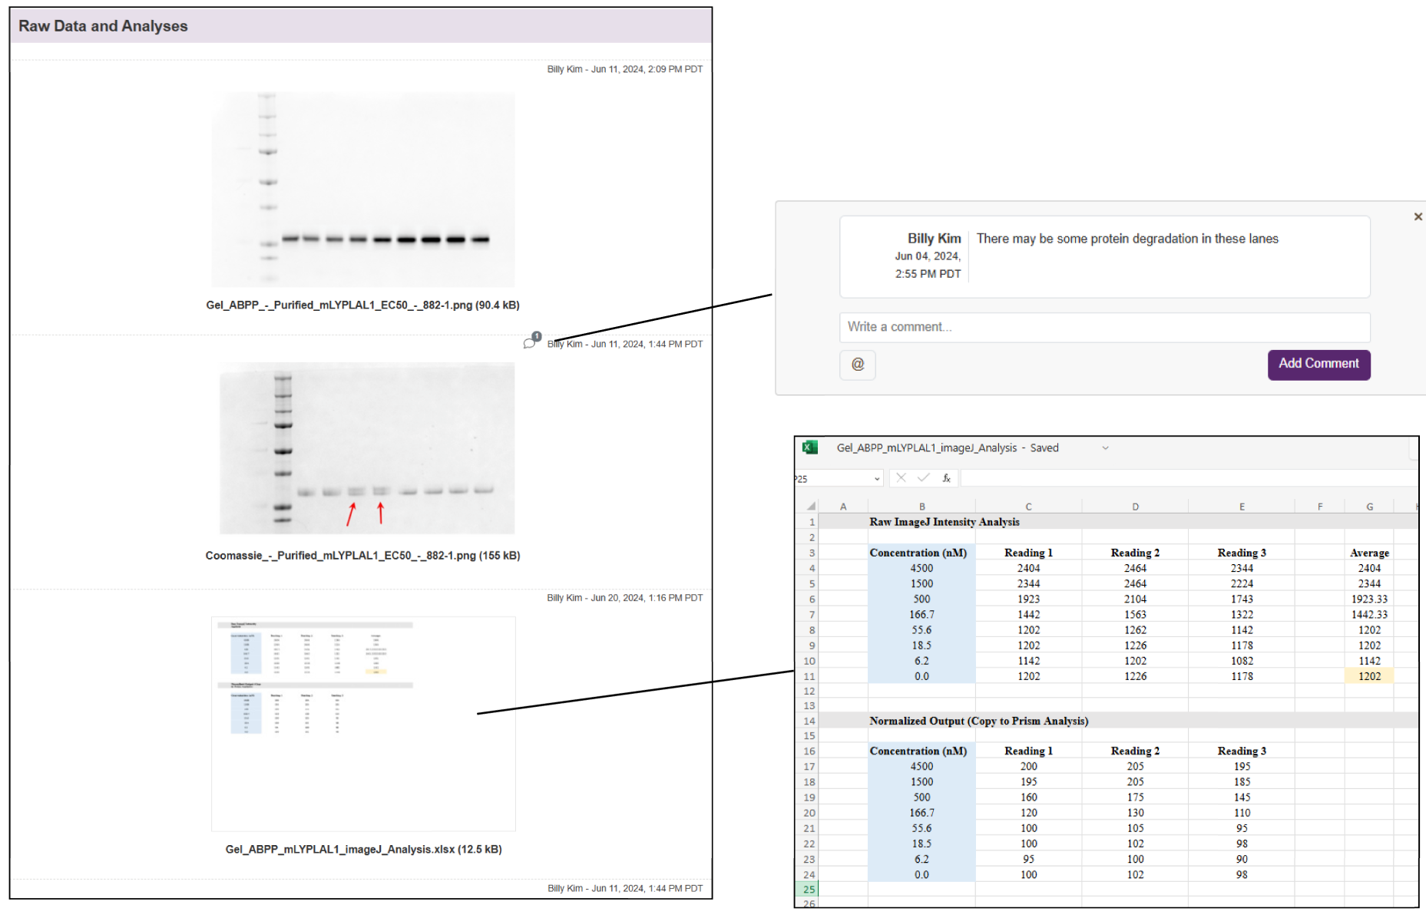Download Gel_ABPP_mLYPLAL1_imageJ_Analysis.xlsx

pos(362,849)
